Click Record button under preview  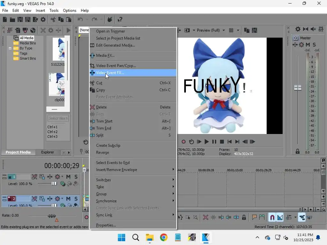184,142
